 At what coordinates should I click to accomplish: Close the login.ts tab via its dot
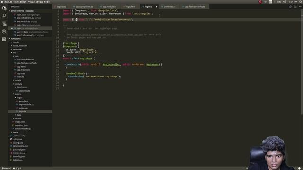157,7
